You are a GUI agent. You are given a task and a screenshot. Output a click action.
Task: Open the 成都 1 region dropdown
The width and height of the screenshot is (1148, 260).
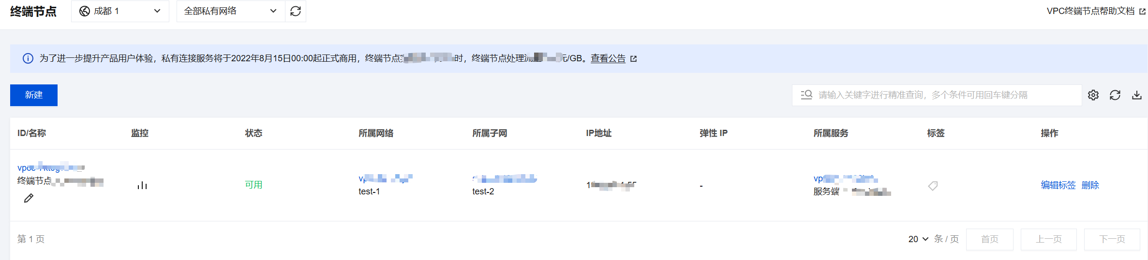[120, 11]
